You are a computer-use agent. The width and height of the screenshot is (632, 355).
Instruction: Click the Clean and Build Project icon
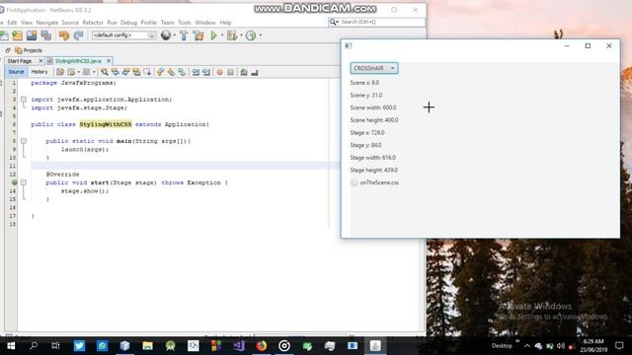coord(198,35)
